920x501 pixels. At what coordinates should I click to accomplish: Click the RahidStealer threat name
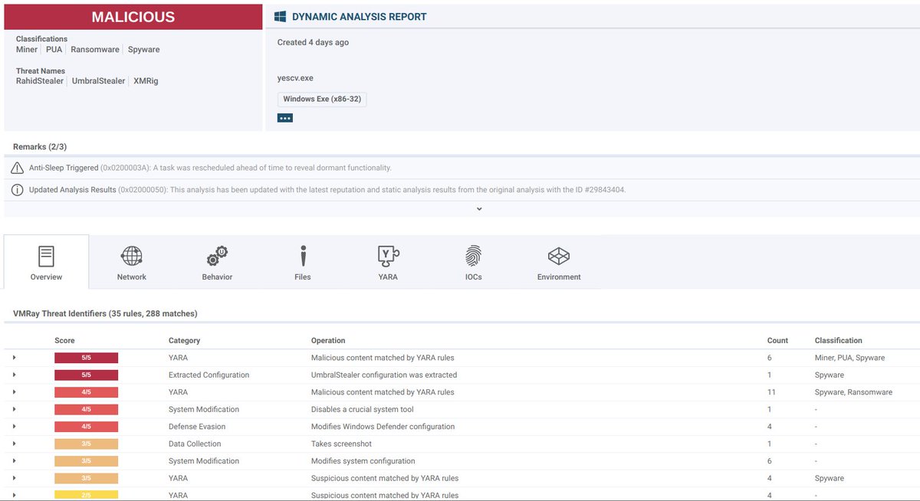(40, 80)
